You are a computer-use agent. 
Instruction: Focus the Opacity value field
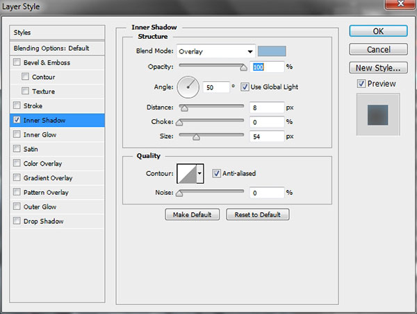point(267,67)
